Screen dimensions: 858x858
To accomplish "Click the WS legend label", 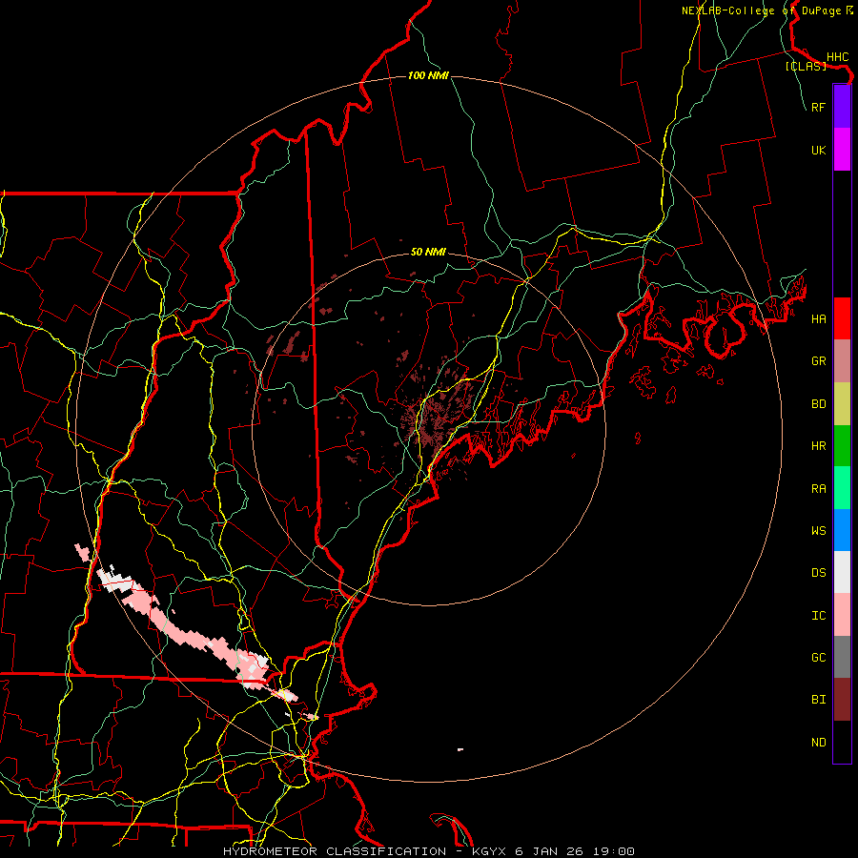I will (x=818, y=531).
